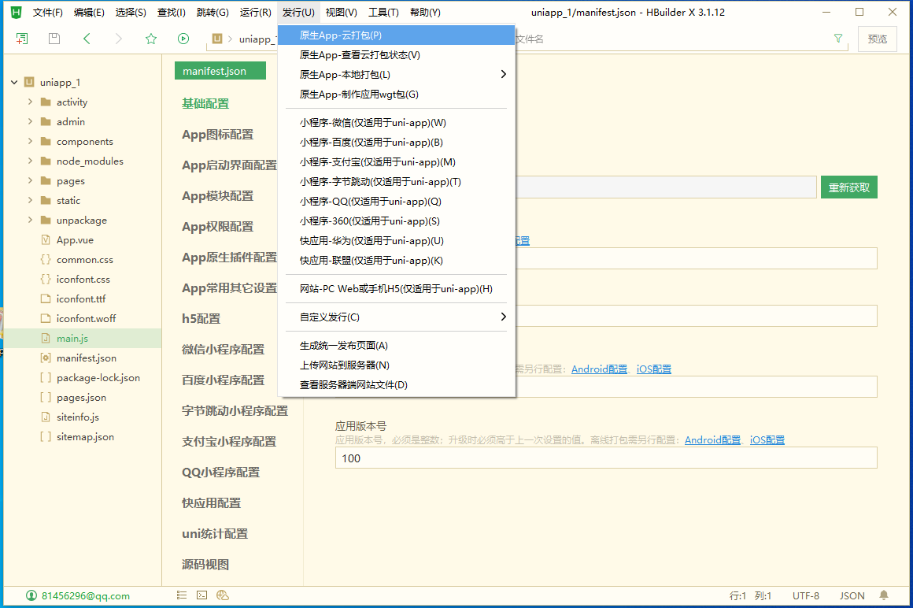Go back using the left arrow icon
Screen dimensions: 913x608
pos(87,39)
